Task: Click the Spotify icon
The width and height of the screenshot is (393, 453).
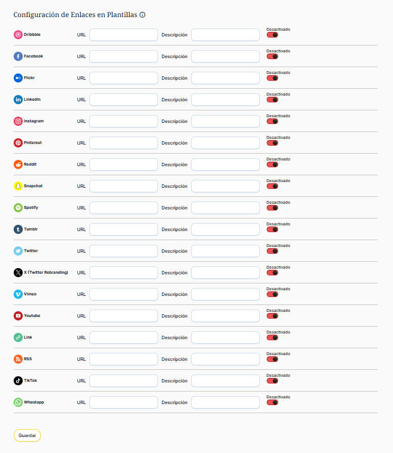Action: (18, 208)
